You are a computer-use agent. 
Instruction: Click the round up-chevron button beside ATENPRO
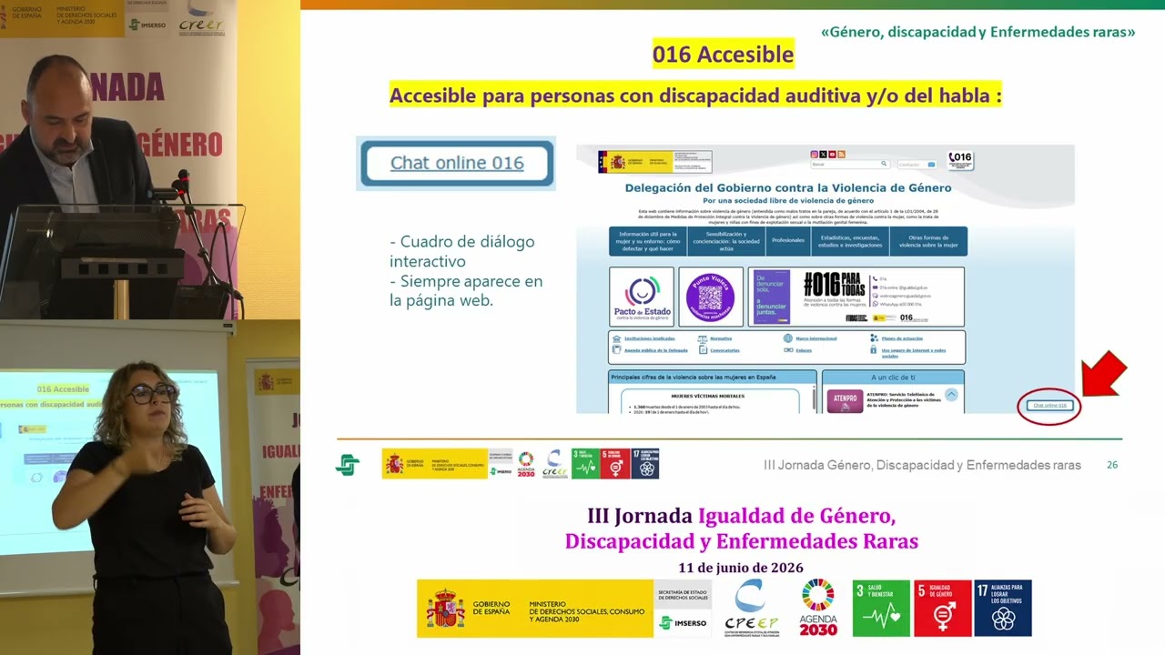(951, 395)
